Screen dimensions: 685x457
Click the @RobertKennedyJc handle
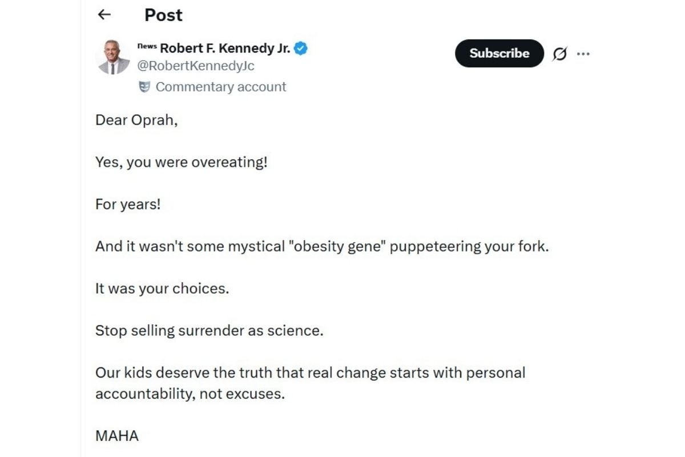[195, 66]
